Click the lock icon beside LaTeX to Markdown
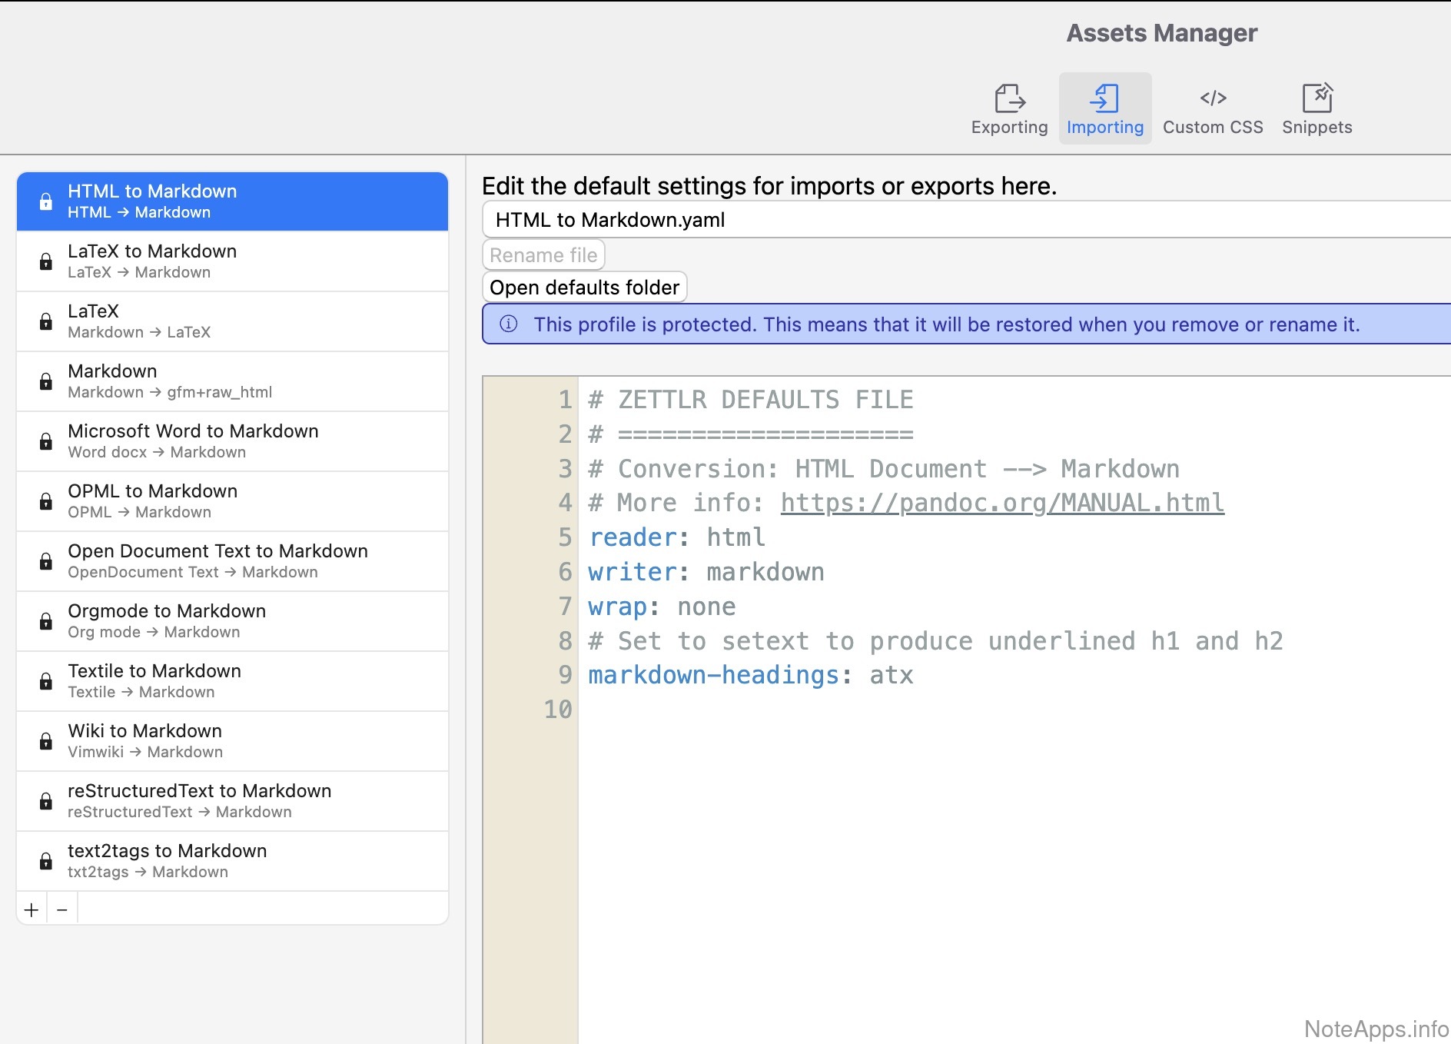The width and height of the screenshot is (1451, 1044). pyautogui.click(x=46, y=261)
